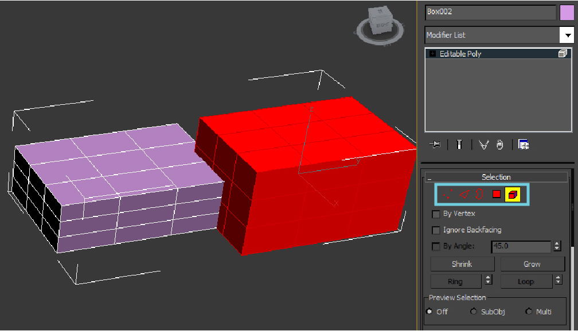Enable Ignore Backfacing
The height and width of the screenshot is (331, 578).
point(436,230)
